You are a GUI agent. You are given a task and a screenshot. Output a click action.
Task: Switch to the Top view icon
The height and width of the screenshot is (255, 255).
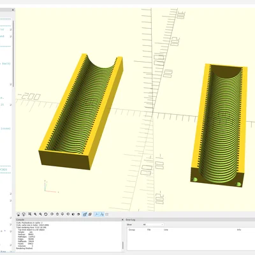[57, 214]
